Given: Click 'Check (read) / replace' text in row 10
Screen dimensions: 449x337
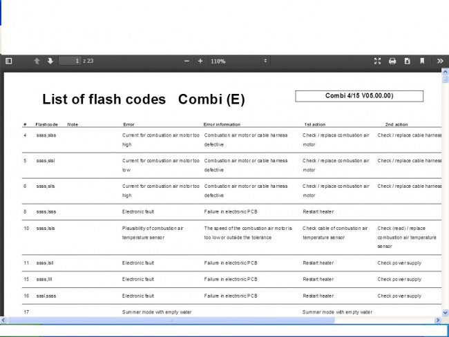Looking at the screenshot, I should click(401, 229).
